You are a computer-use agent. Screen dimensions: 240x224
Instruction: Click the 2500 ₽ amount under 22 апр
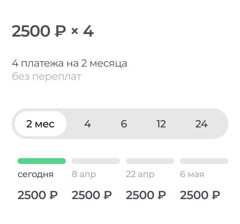tap(146, 195)
